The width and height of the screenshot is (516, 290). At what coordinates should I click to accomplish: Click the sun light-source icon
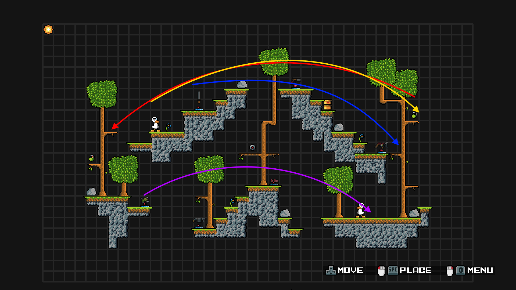tap(48, 30)
